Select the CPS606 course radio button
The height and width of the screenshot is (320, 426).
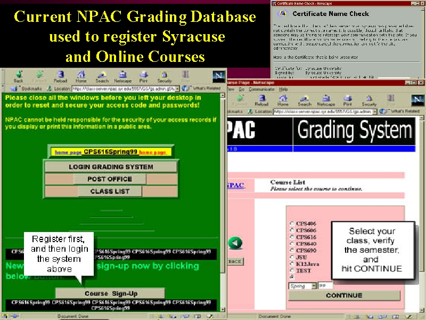[x=292, y=230]
